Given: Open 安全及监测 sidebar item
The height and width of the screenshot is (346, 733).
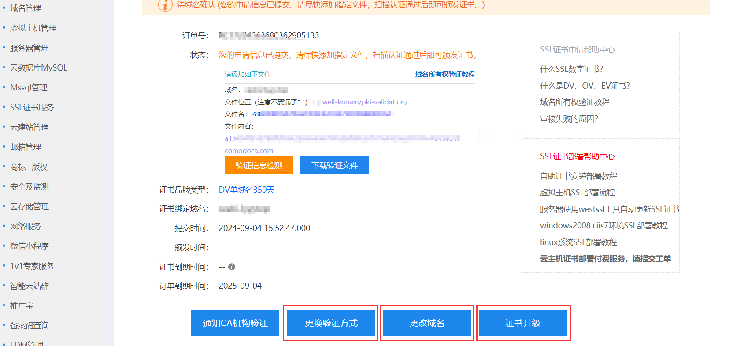Looking at the screenshot, I should pyautogui.click(x=29, y=186).
